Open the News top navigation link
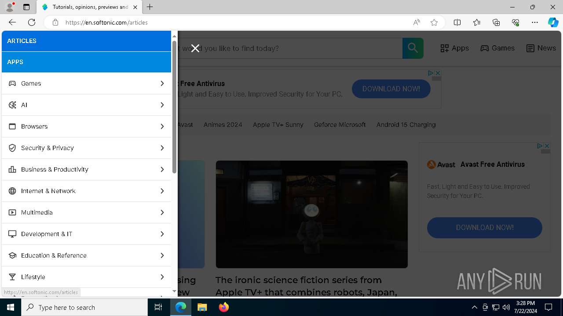The image size is (563, 316). (541, 48)
